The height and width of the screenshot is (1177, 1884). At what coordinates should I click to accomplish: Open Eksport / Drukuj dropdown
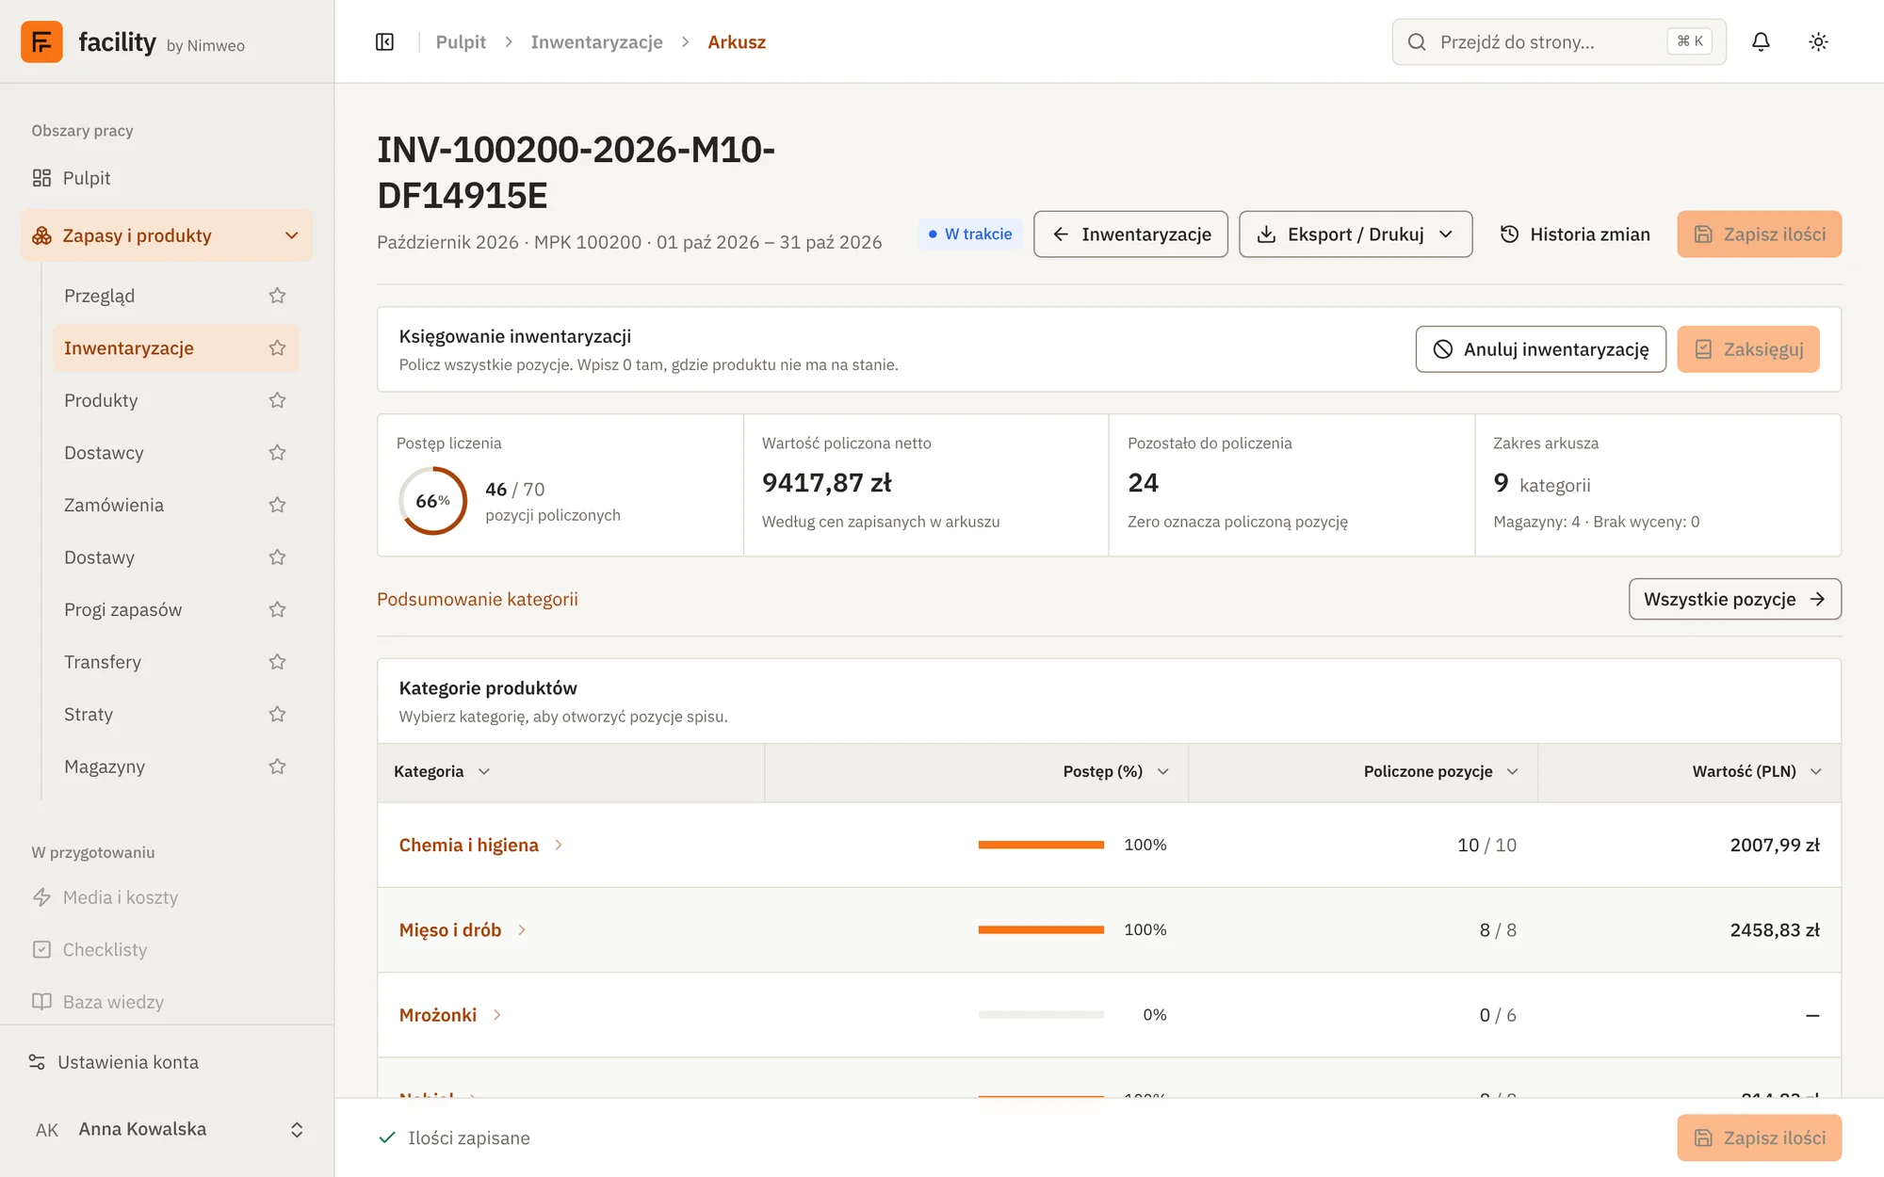click(x=1356, y=234)
